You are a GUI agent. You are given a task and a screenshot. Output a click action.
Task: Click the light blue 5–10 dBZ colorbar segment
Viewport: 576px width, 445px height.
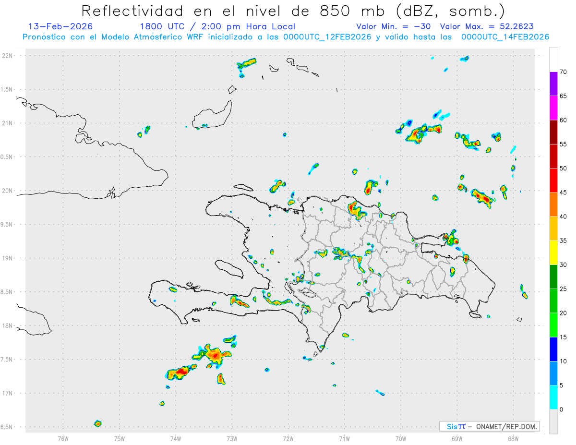[553, 373]
